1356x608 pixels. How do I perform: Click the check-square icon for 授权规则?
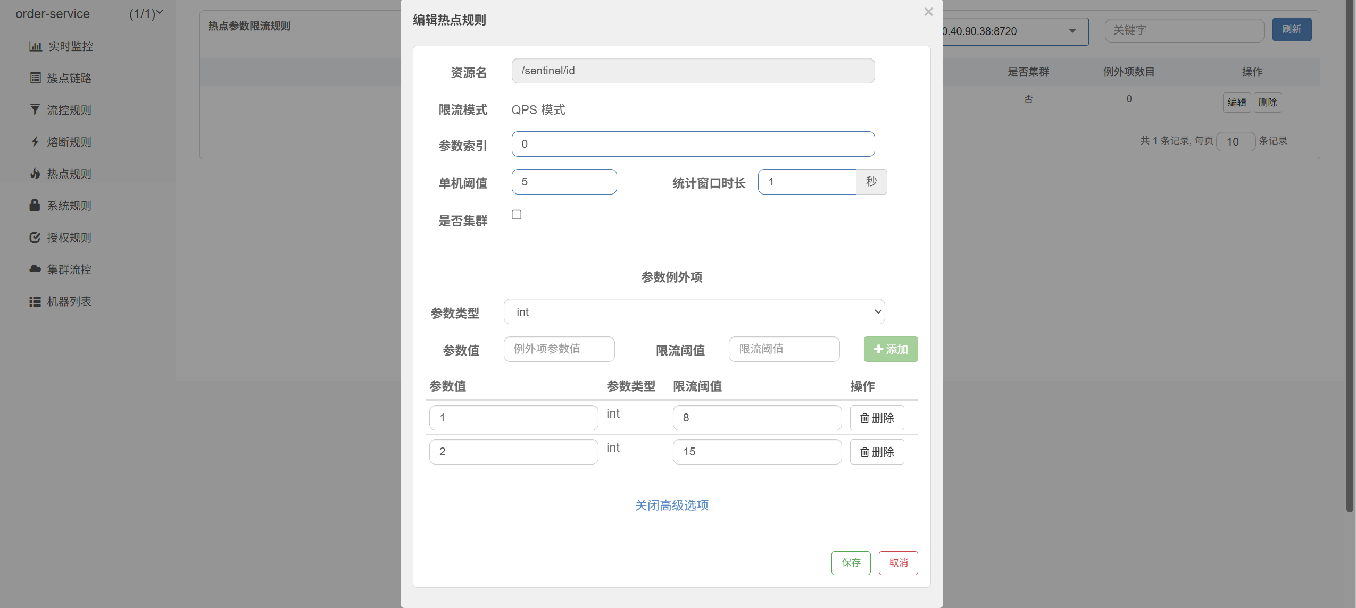(x=35, y=238)
